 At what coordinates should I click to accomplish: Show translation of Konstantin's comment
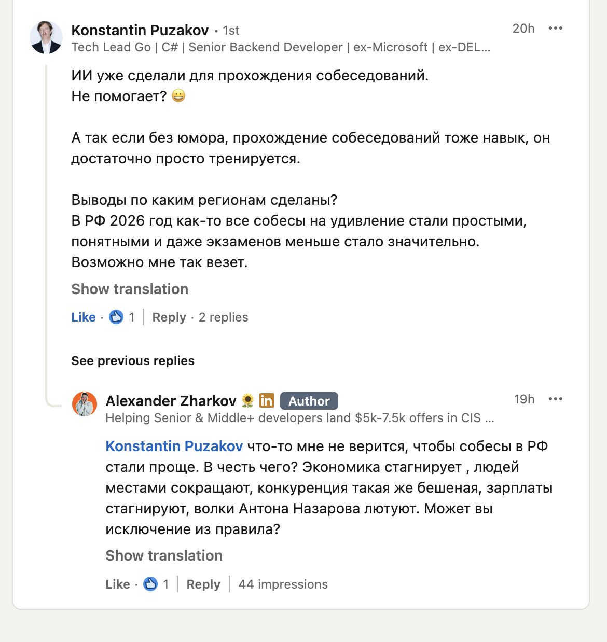(x=130, y=289)
